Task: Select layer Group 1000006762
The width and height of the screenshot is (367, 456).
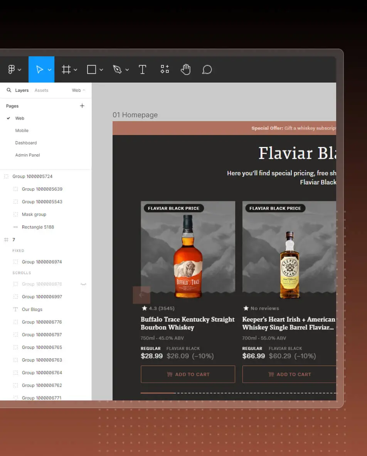Action: coord(42,385)
